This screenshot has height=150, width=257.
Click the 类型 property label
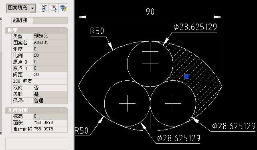pyautogui.click(x=18, y=36)
